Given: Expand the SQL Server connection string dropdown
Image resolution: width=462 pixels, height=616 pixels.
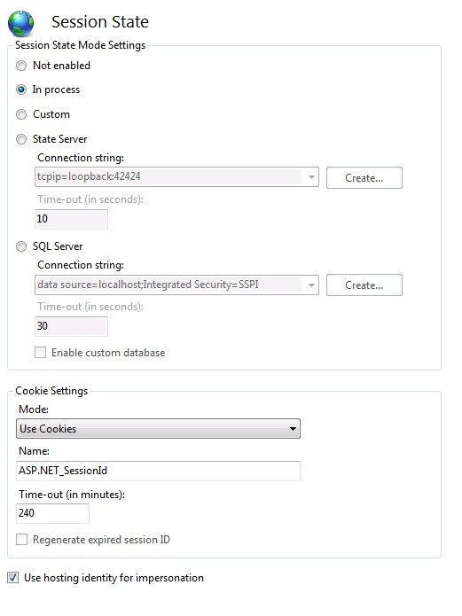Looking at the screenshot, I should [311, 285].
